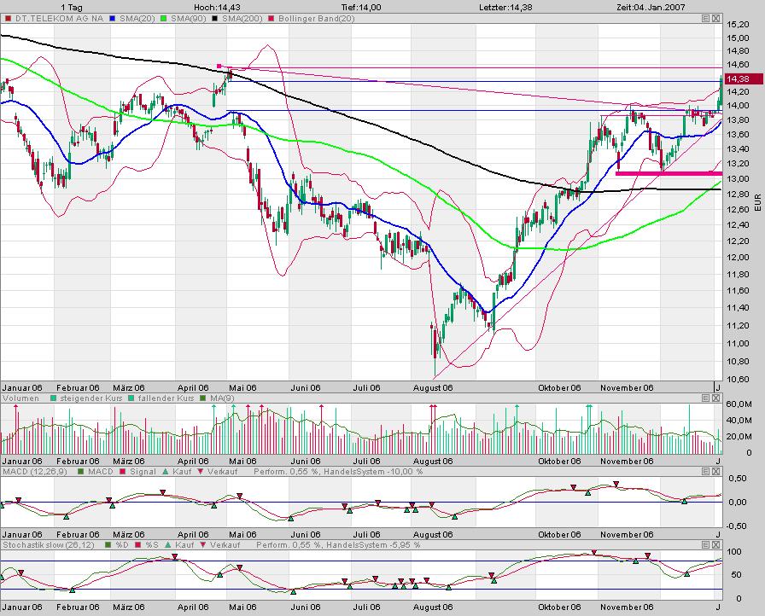
Task: Close the main price chart panel
Action: click(716, 18)
